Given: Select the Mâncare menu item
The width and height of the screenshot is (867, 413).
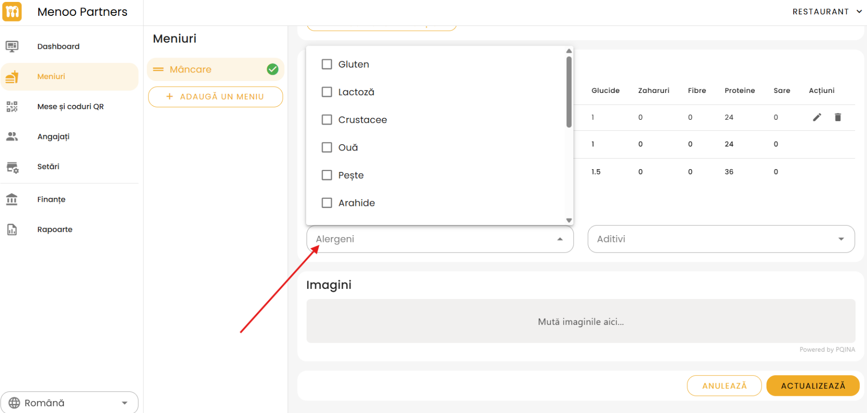Looking at the screenshot, I should [191, 69].
